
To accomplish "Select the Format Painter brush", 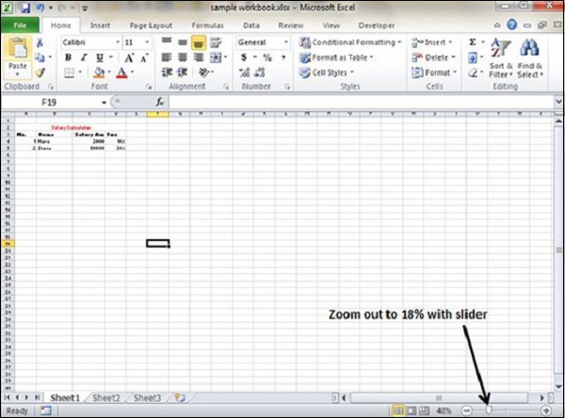I will [40, 72].
